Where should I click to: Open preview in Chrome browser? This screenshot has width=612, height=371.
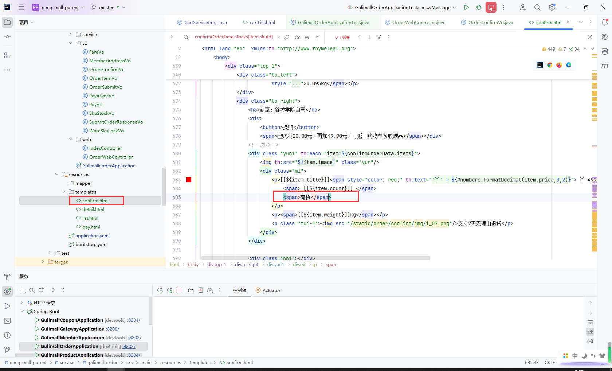(x=550, y=65)
